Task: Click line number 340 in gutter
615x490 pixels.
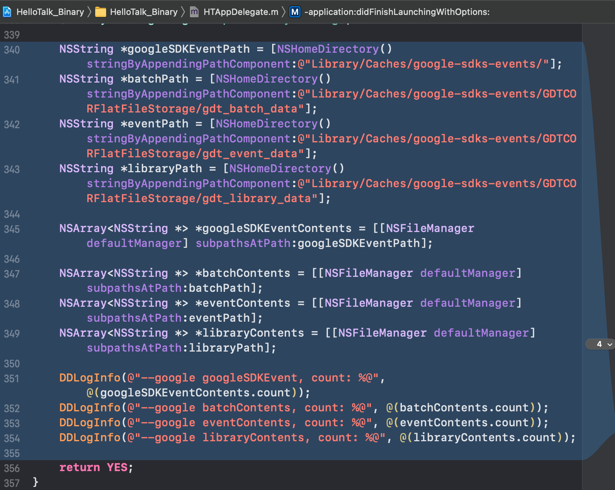Action: 12,50
